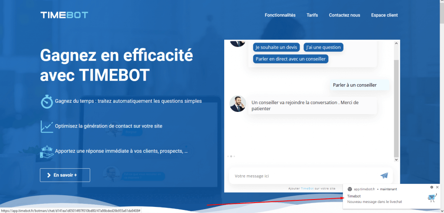The width and height of the screenshot is (444, 213).
Task: Click the text Gagnez du temps : traitez automatiquement
Action: (128, 101)
